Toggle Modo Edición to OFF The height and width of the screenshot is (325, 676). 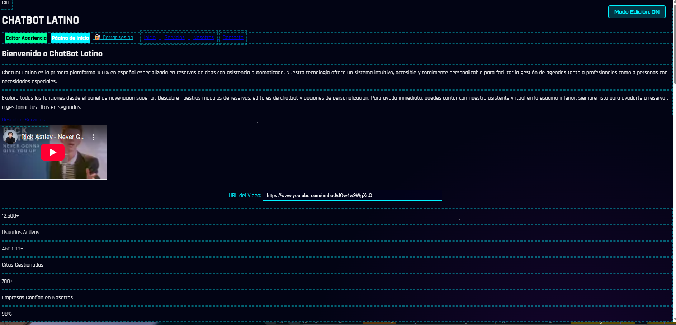pos(637,12)
